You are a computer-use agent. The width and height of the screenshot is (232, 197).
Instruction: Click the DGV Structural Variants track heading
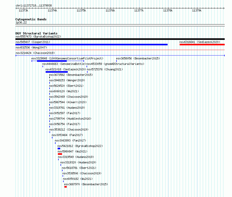36,33
